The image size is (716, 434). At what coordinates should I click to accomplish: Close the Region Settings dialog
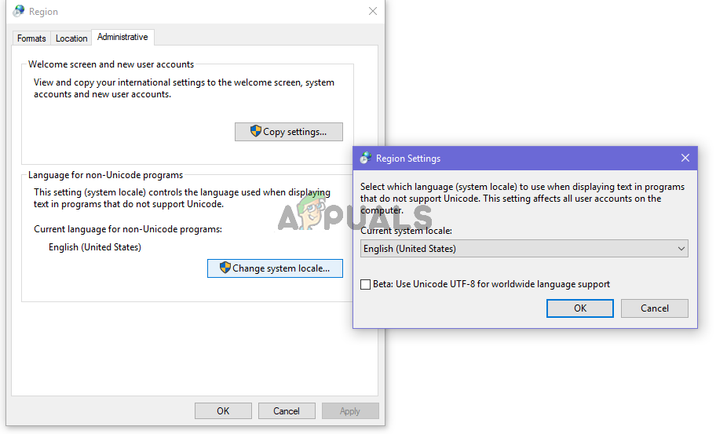685,158
